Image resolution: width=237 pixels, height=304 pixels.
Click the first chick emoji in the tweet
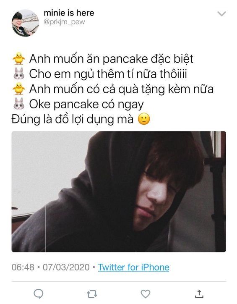click(19, 58)
